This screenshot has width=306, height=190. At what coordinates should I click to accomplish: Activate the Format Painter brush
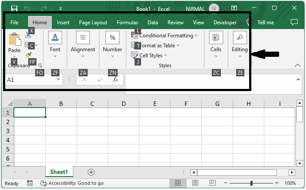pos(29,55)
